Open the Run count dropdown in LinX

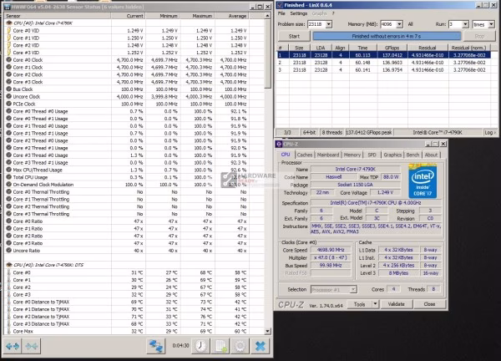(x=465, y=24)
